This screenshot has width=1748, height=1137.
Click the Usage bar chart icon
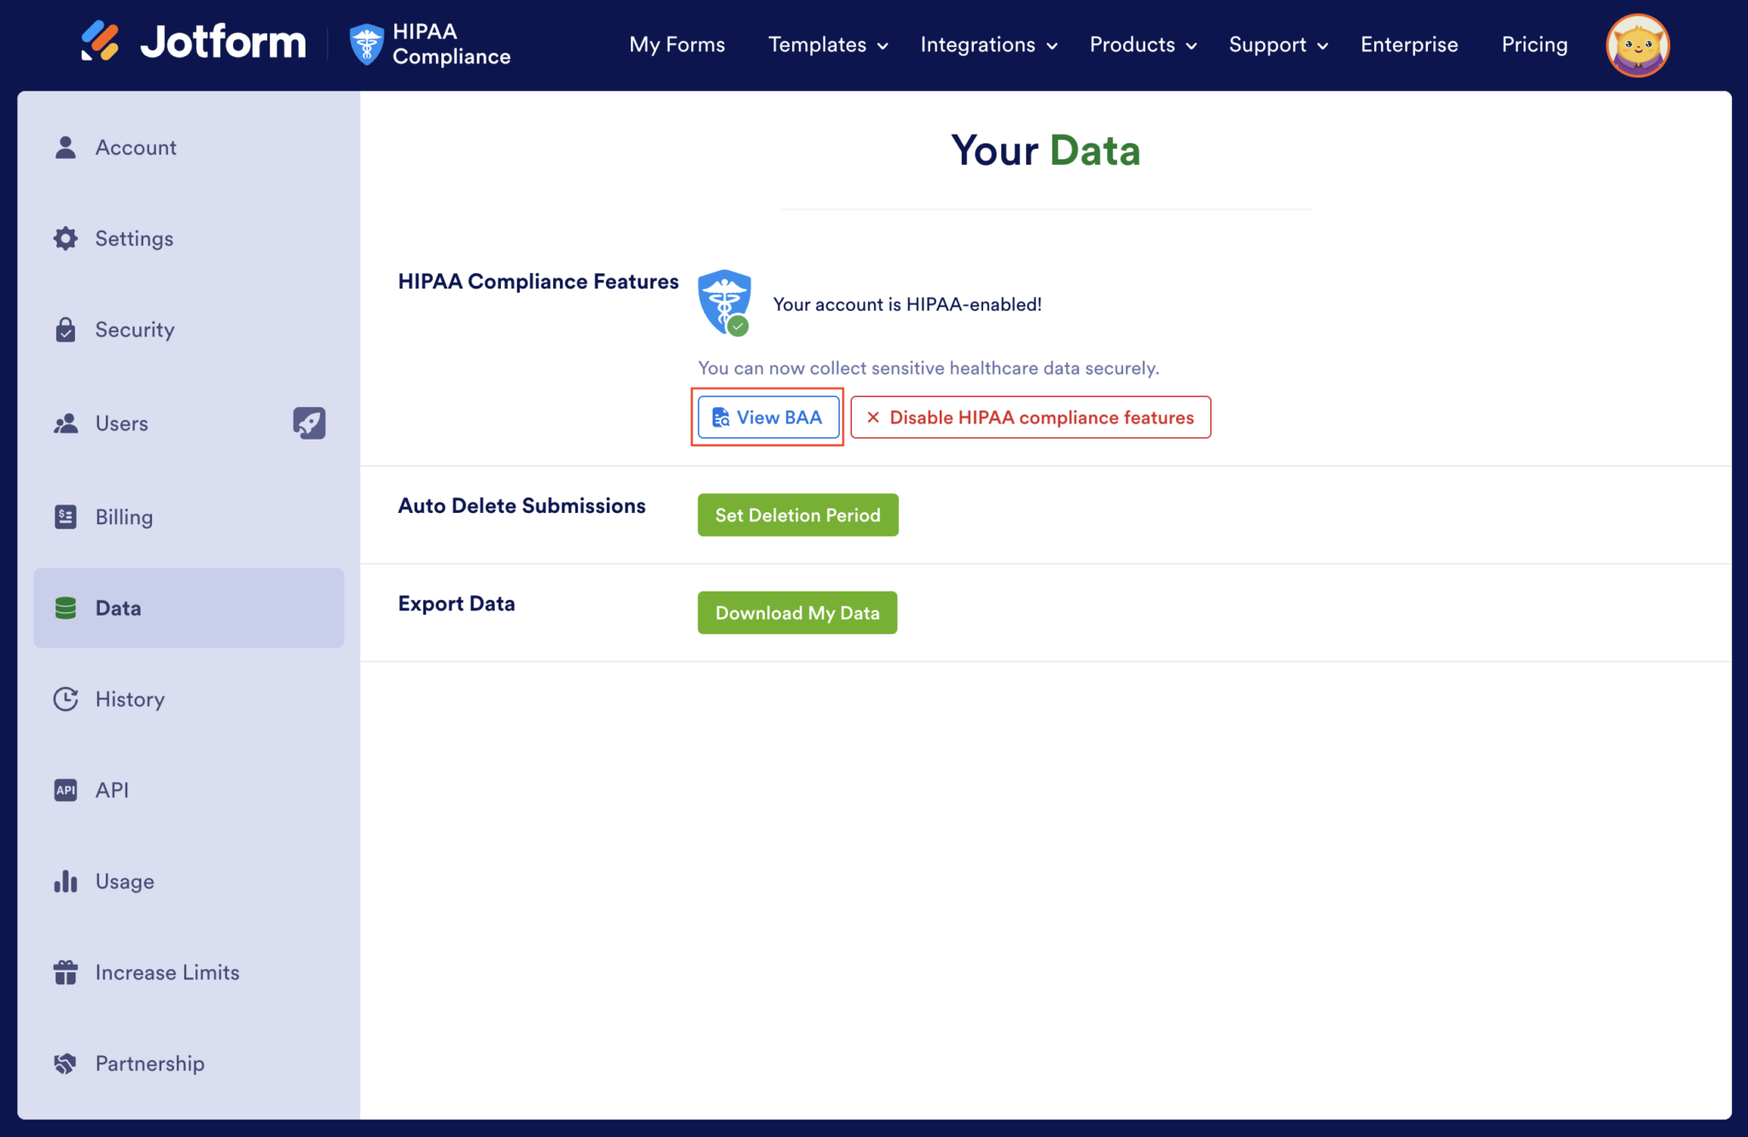65,881
